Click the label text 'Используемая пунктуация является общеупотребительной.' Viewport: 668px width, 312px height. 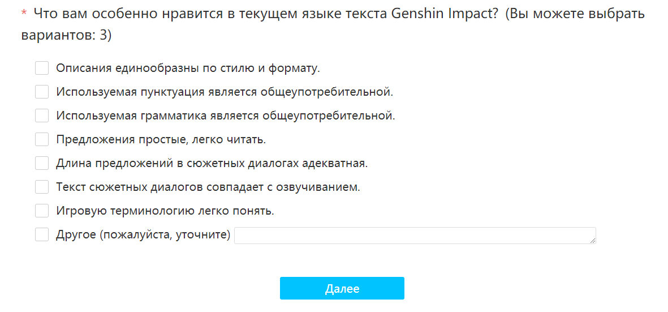point(225,92)
